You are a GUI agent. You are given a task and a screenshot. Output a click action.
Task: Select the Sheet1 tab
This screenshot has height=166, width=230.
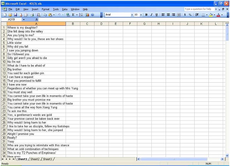(22, 159)
